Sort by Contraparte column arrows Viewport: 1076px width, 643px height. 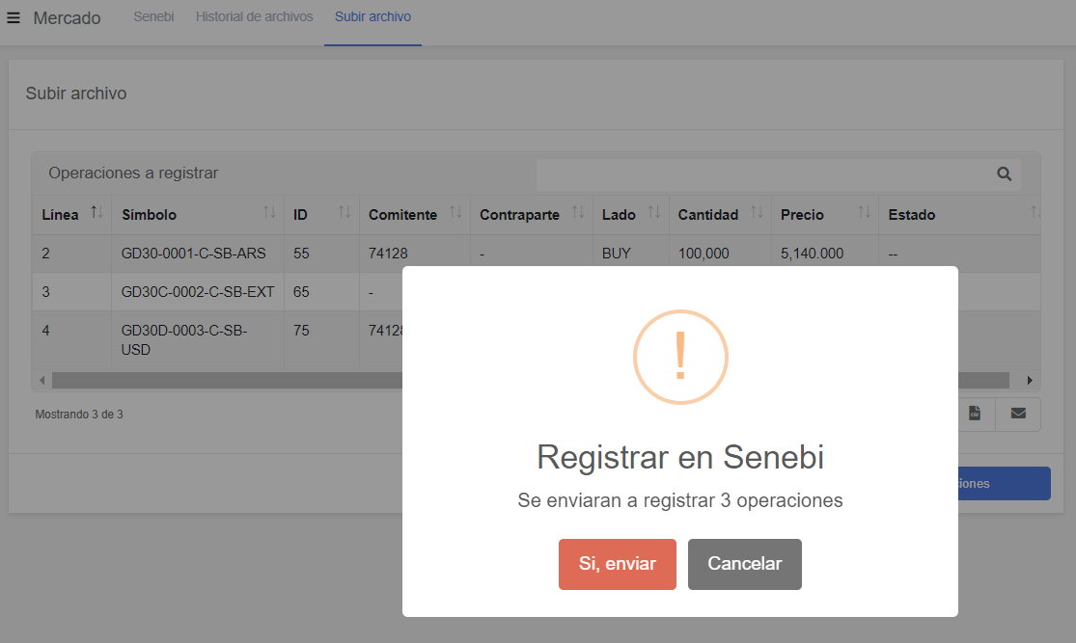[578, 212]
